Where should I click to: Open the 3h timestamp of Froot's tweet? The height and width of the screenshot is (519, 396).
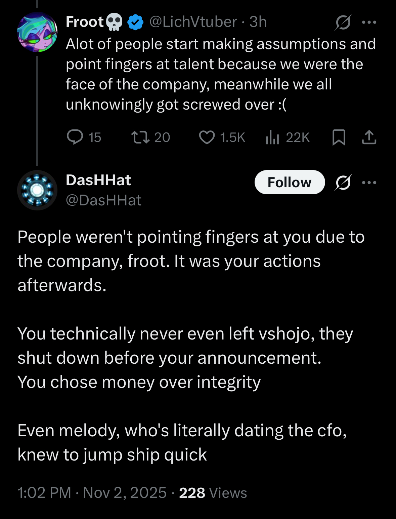point(258,22)
